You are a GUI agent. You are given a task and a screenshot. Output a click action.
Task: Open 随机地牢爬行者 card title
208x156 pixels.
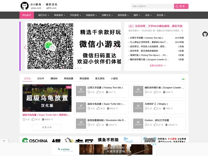[164, 88]
